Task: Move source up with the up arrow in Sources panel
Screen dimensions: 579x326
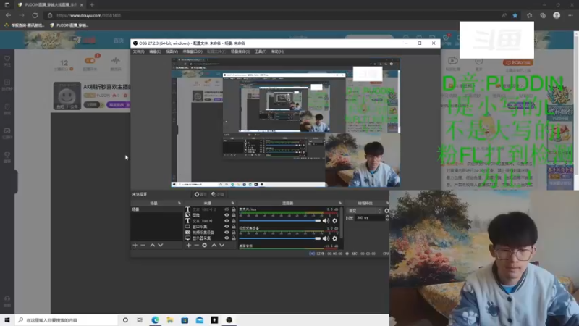Action: tap(214, 245)
